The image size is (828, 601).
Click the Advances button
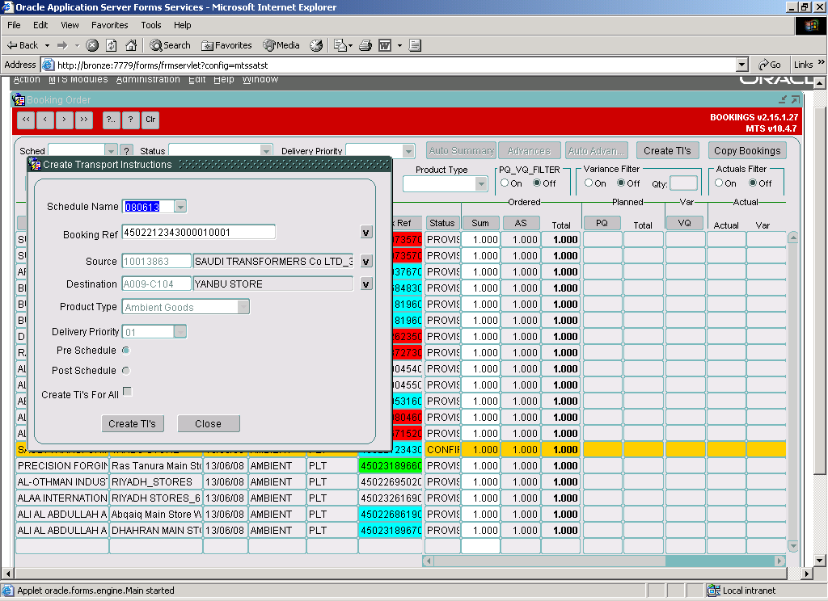tap(529, 151)
